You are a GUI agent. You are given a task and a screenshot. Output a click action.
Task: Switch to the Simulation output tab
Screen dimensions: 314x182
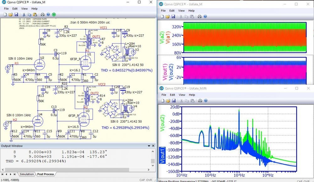[x=27, y=174]
